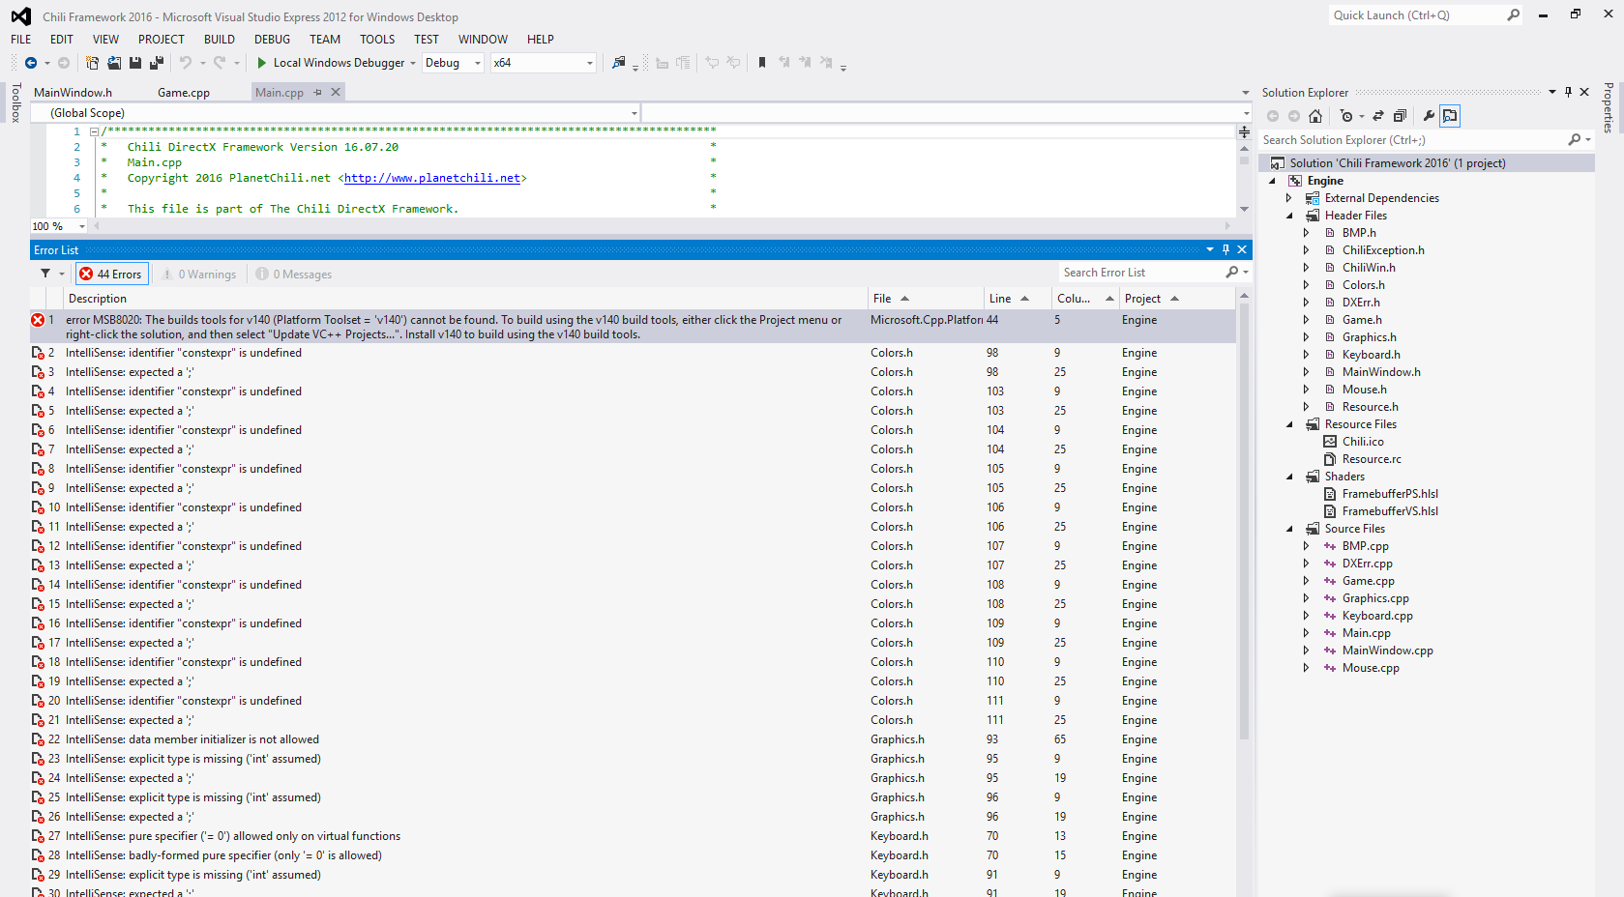This screenshot has width=1624, height=897.
Task: Open the BUILD menu
Action: [x=220, y=40]
